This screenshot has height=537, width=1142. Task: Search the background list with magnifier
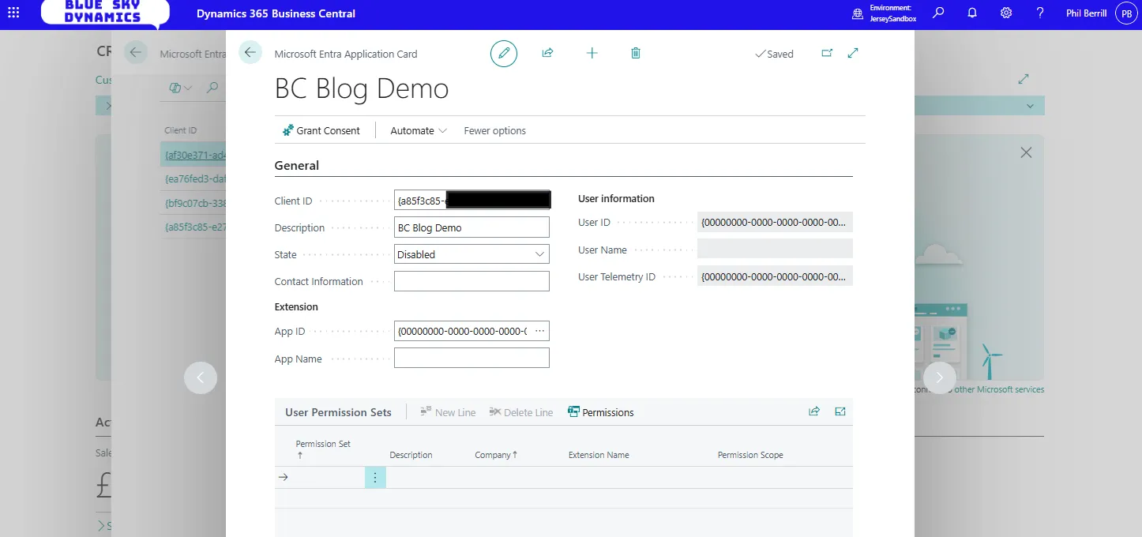212,88
